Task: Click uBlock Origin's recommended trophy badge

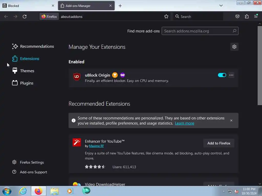Action: tap(115, 75)
